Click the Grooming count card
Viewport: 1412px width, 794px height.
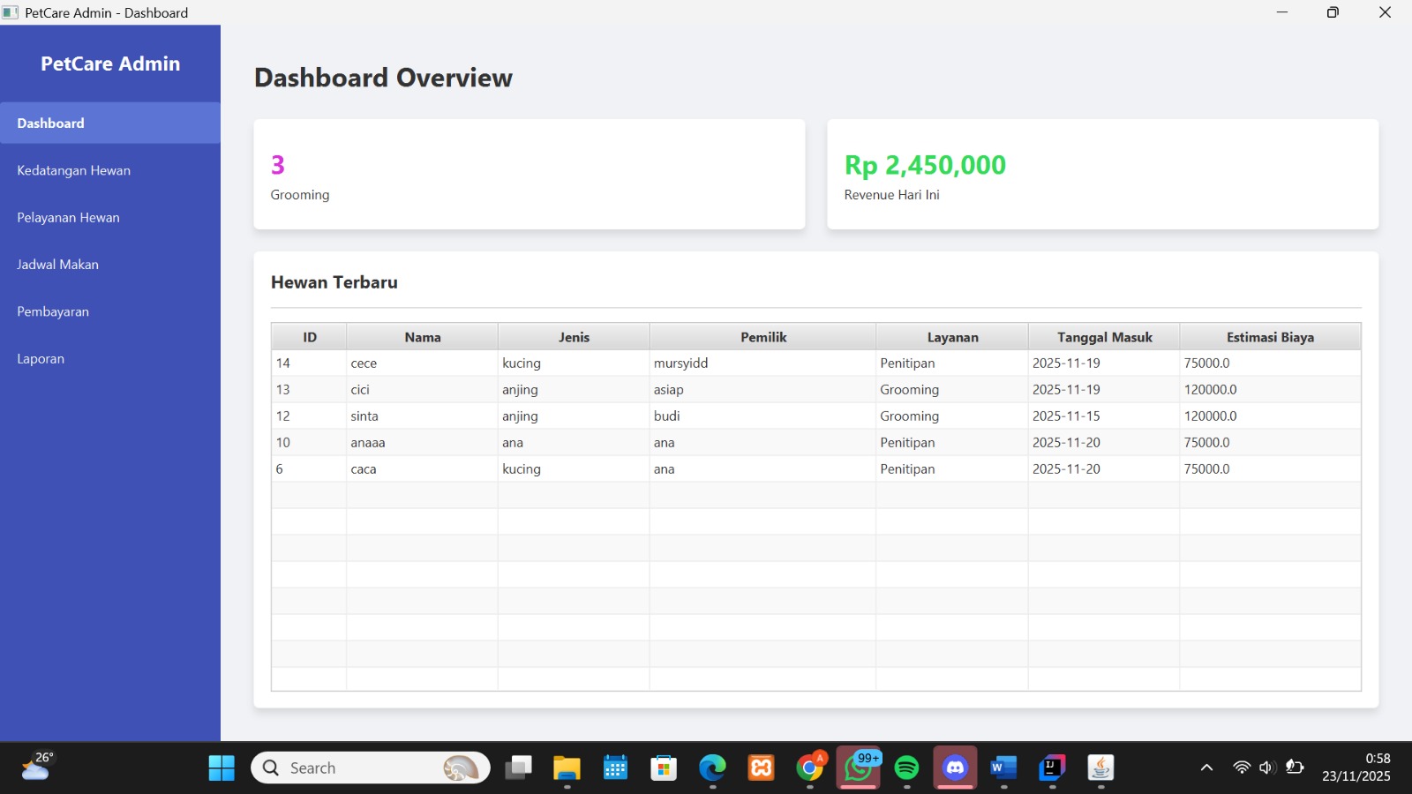(529, 175)
